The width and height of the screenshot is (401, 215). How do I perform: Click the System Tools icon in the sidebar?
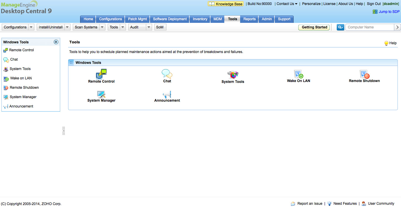pos(6,69)
